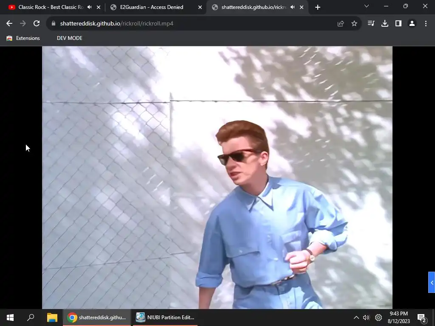Mute the Classic Rock tab audio icon
This screenshot has width=435, height=326.
tap(89, 7)
